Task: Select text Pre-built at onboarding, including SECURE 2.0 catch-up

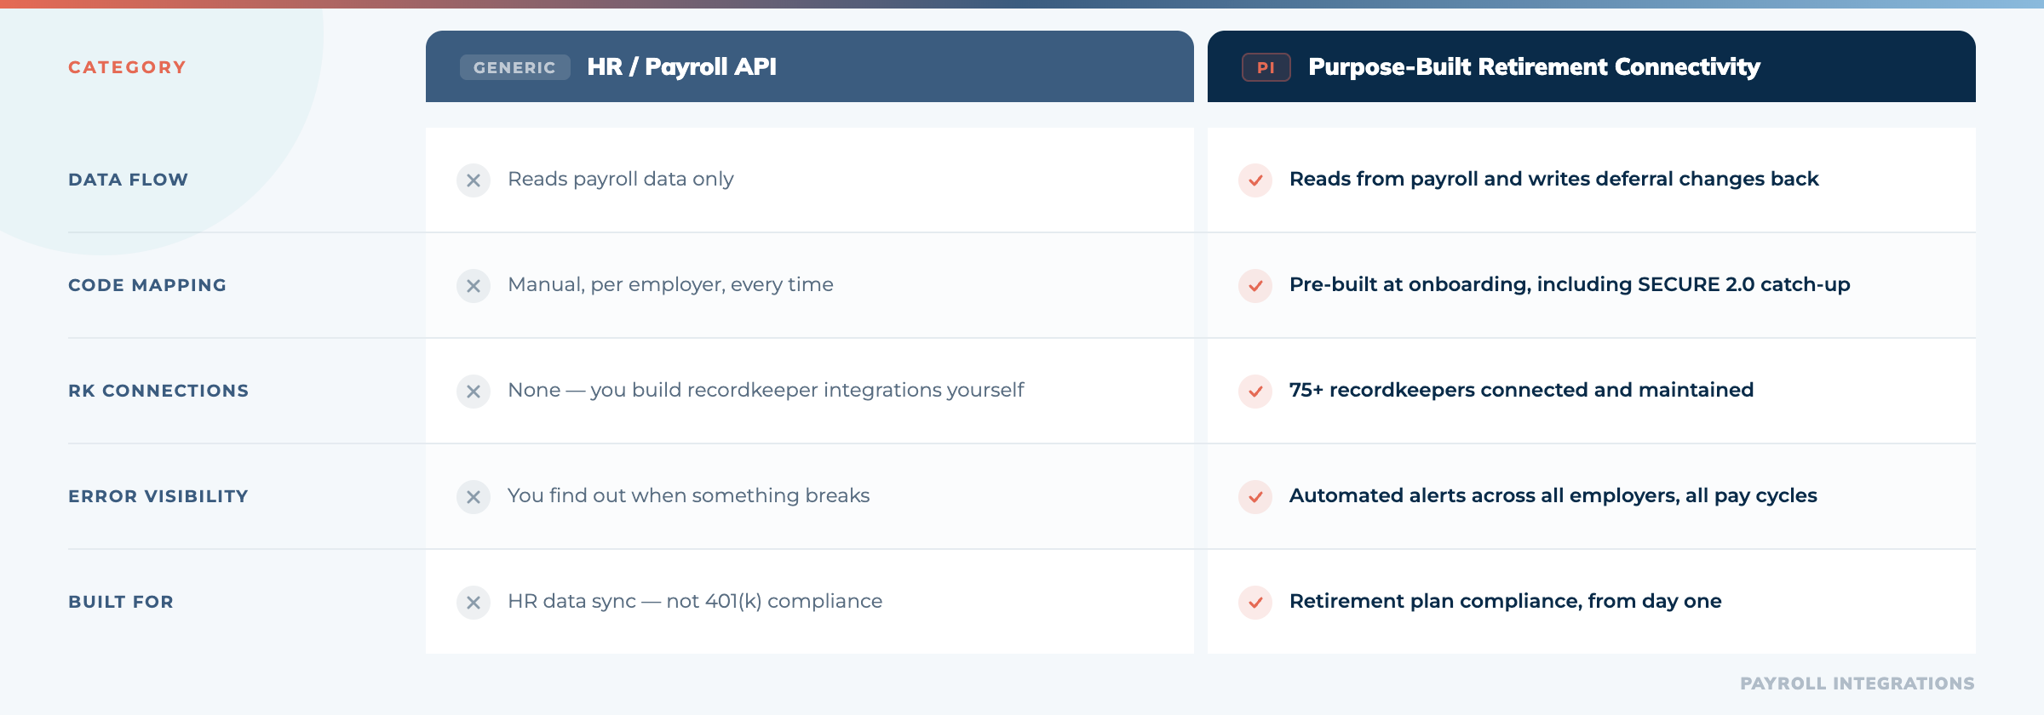Action: coord(1570,285)
